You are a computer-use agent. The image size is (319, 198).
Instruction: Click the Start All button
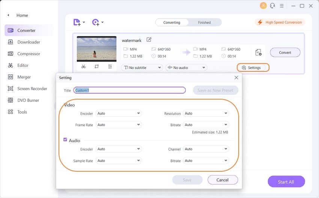click(286, 182)
